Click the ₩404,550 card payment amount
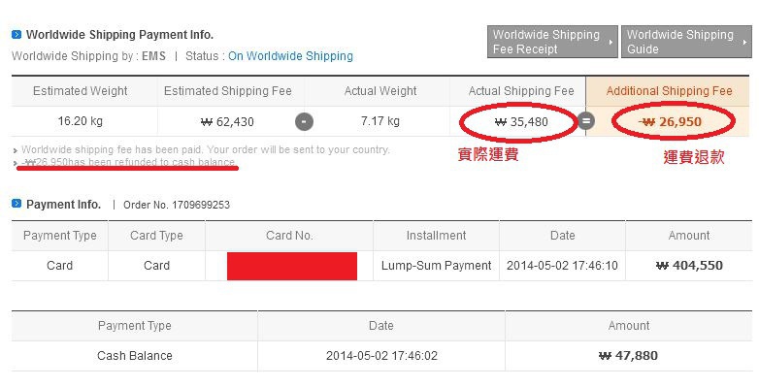This screenshot has width=759, height=387. (689, 266)
